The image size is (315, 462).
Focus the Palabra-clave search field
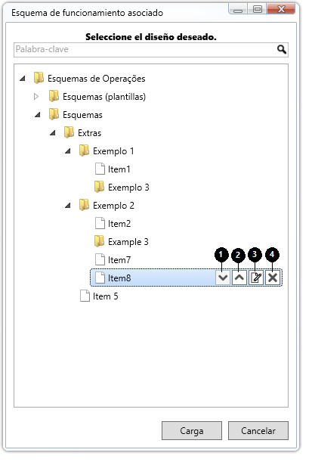click(146, 49)
